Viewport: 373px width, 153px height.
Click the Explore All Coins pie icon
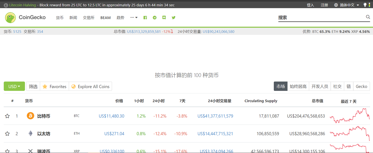click(x=74, y=86)
